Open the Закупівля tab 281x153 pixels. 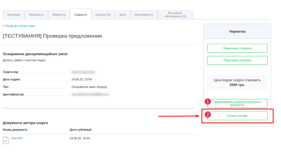(x=13, y=15)
